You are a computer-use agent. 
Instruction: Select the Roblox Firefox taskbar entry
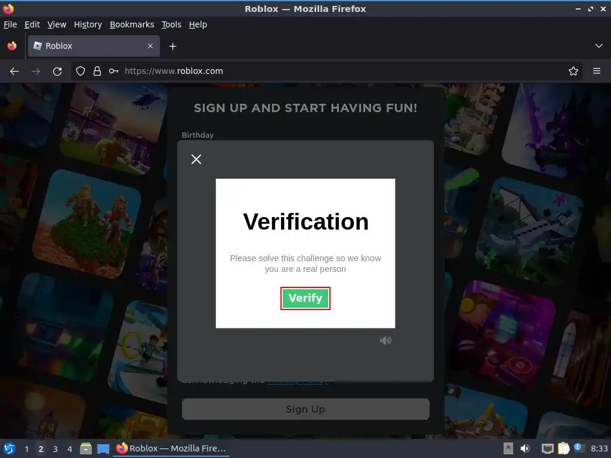(171, 448)
